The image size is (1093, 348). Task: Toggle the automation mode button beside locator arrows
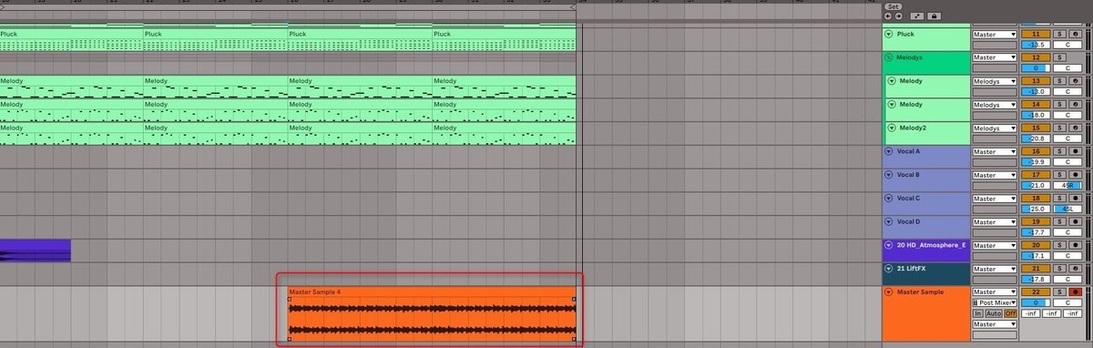click(917, 16)
